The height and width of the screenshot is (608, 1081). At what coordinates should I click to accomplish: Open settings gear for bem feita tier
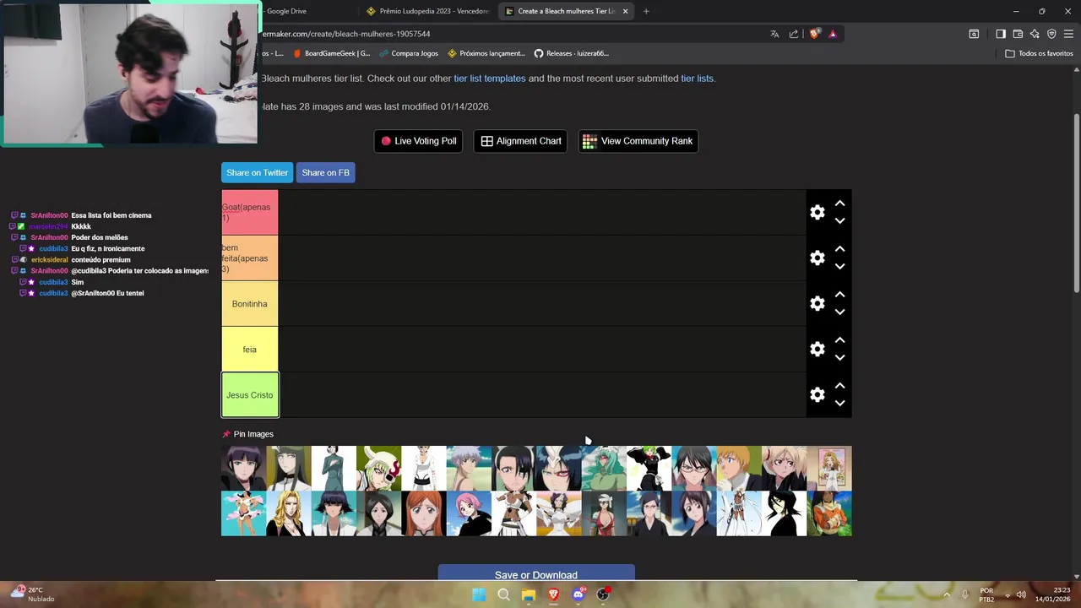[x=817, y=258]
